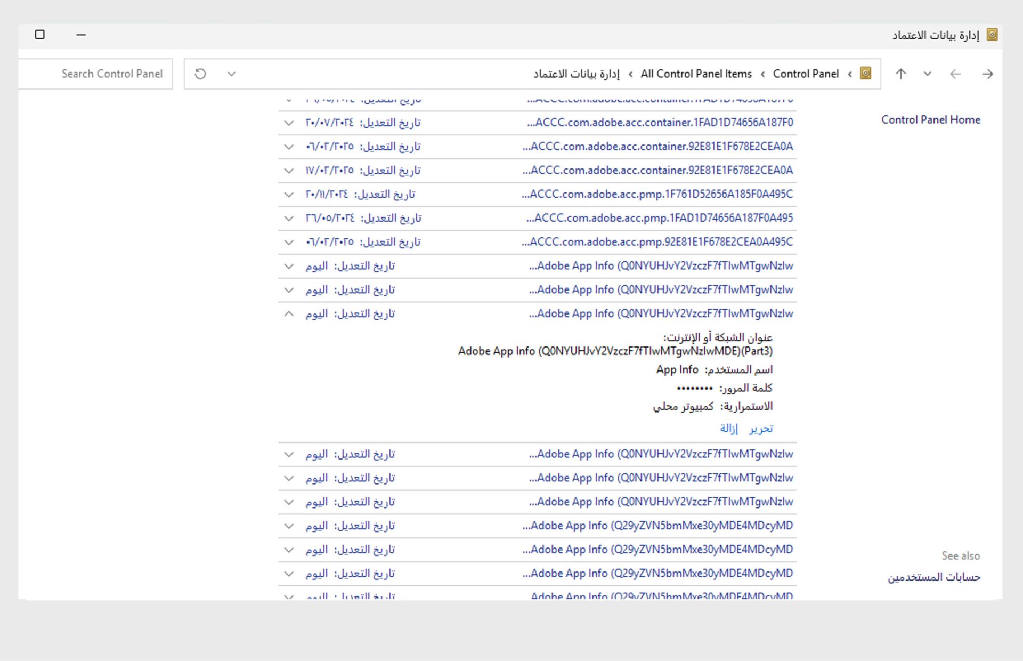
Task: Maximize the Credential Manager window
Action: [x=40, y=35]
